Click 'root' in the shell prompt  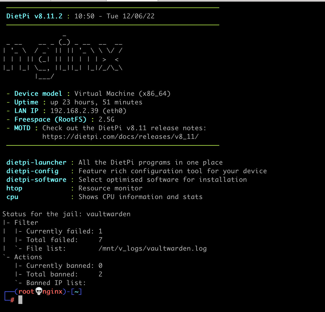tap(26, 291)
